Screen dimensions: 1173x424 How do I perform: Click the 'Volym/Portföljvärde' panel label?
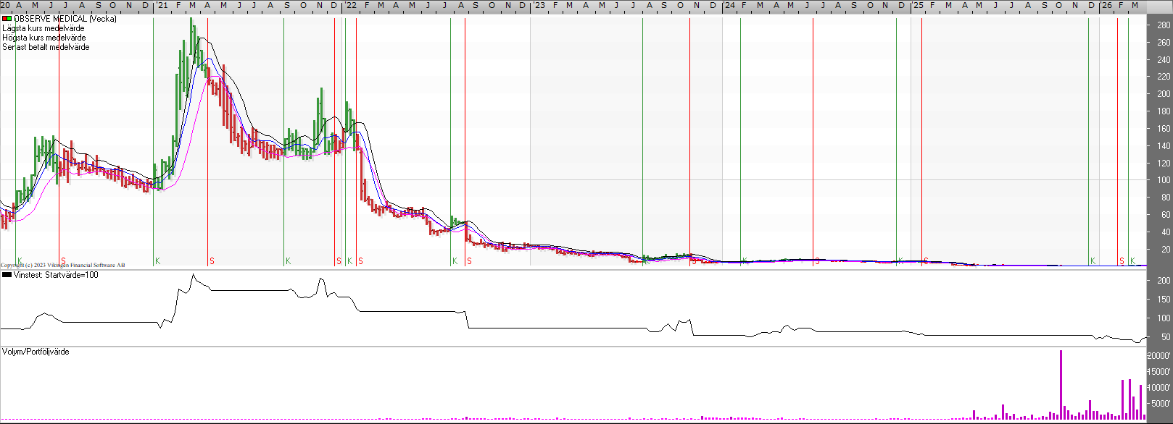pos(36,352)
